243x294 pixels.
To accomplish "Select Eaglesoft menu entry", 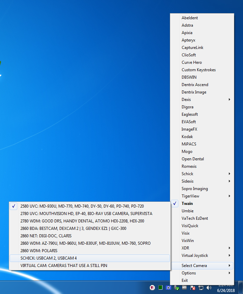I will (x=202, y=114).
